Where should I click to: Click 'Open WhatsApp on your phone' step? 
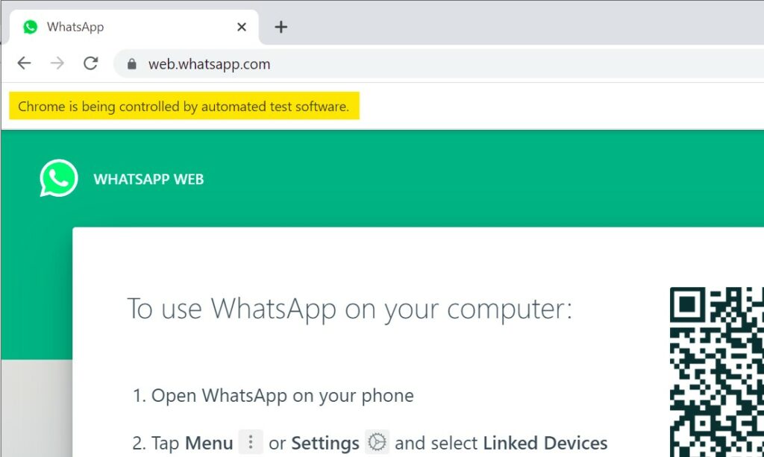(273, 396)
